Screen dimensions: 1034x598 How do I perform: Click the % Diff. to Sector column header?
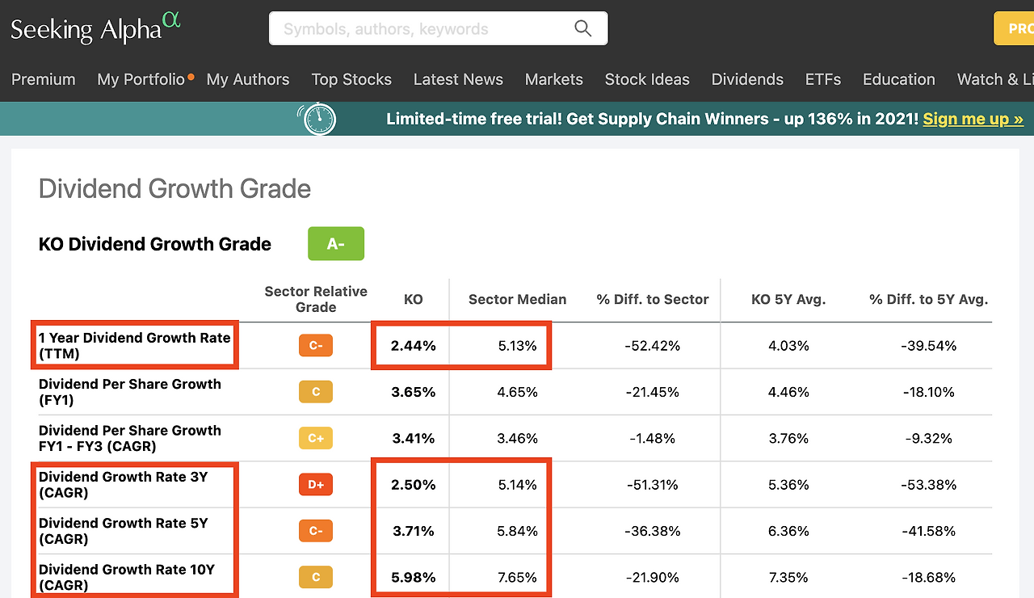point(653,299)
